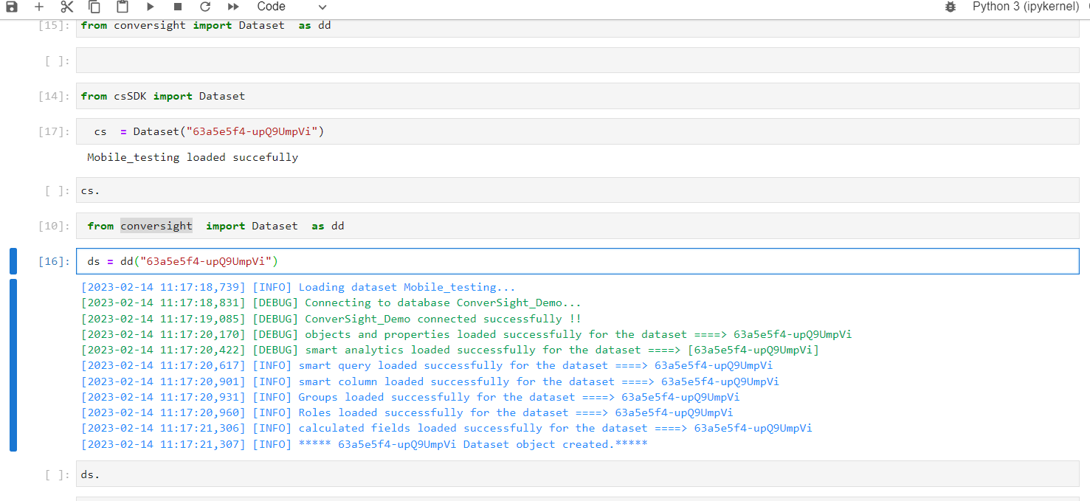Paste cell using the clipboard icon

pyautogui.click(x=123, y=7)
